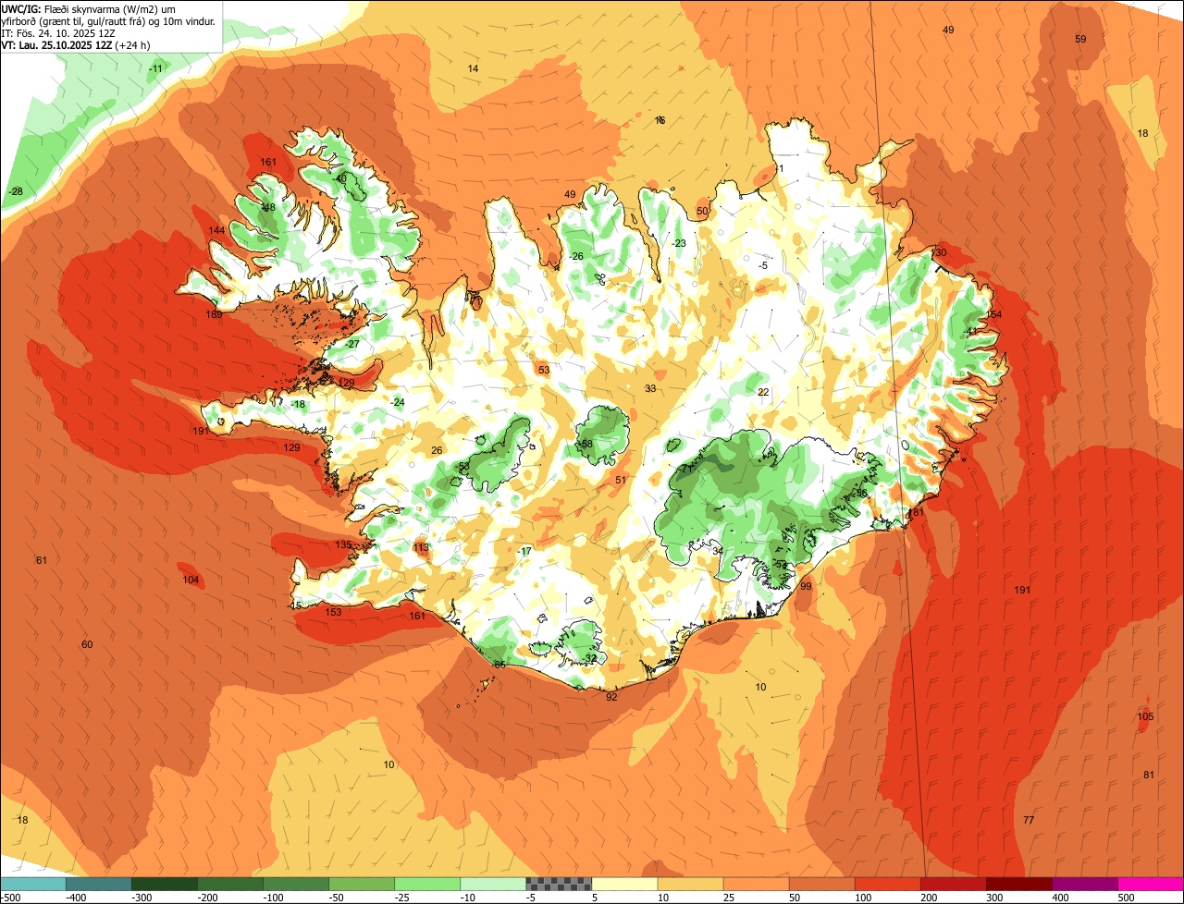Click the value '130' on the map
The image size is (1184, 904).
click(x=939, y=252)
